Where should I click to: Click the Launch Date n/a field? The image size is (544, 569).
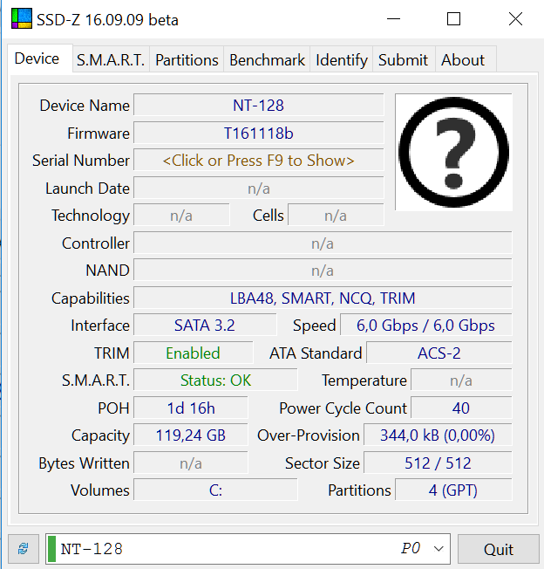tap(259, 188)
